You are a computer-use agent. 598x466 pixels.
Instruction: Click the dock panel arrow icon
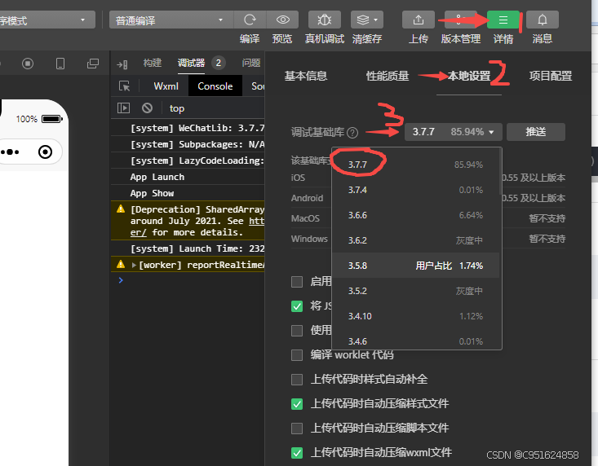(122, 64)
